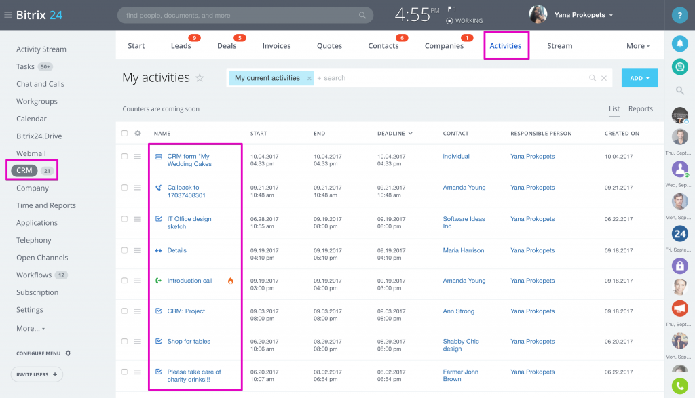Remove the My current activities filter chip
This screenshot has height=398, width=695.
click(309, 79)
